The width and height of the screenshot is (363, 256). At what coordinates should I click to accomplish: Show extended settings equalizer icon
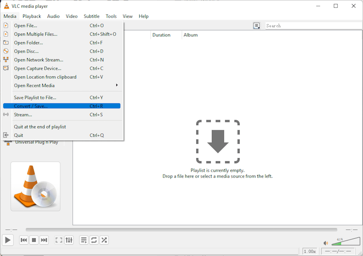point(69,240)
